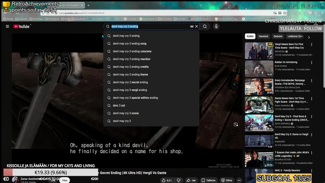Screen dimensions: 325x183
Task: Open the on-screen keyboard in search box
Action: tap(192, 26)
